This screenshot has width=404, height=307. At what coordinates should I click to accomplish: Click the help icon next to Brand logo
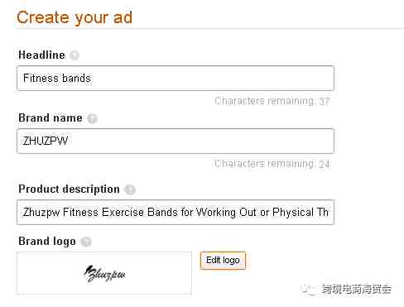(x=86, y=242)
